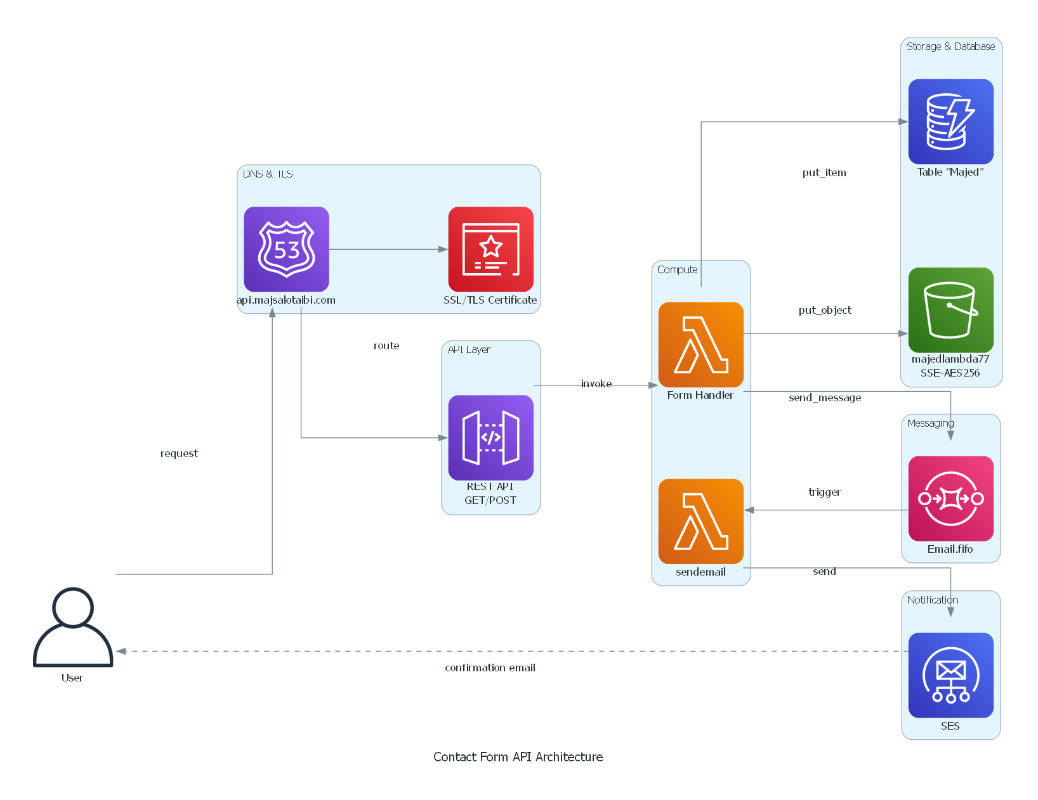Select the "Compute" group title
The width and height of the screenshot is (1038, 800).
(677, 269)
